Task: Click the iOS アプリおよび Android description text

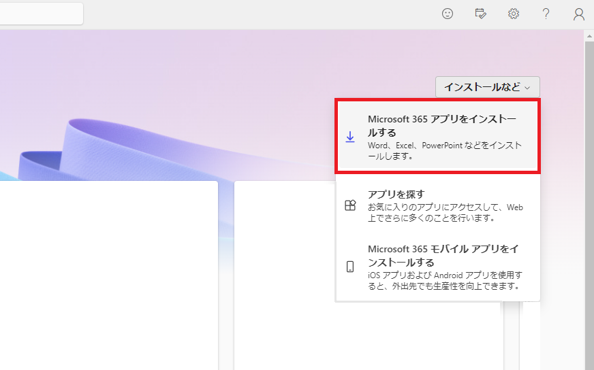Action: (x=445, y=280)
